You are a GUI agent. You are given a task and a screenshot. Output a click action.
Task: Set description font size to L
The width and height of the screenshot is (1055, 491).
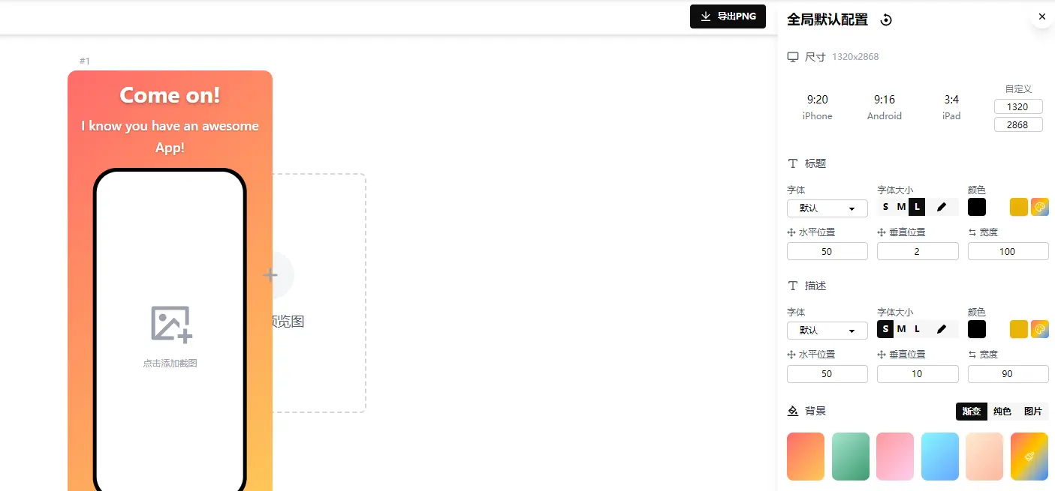pos(917,329)
